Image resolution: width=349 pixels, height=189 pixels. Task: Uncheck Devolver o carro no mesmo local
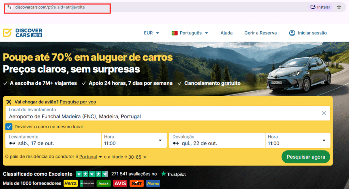[x=9, y=127]
